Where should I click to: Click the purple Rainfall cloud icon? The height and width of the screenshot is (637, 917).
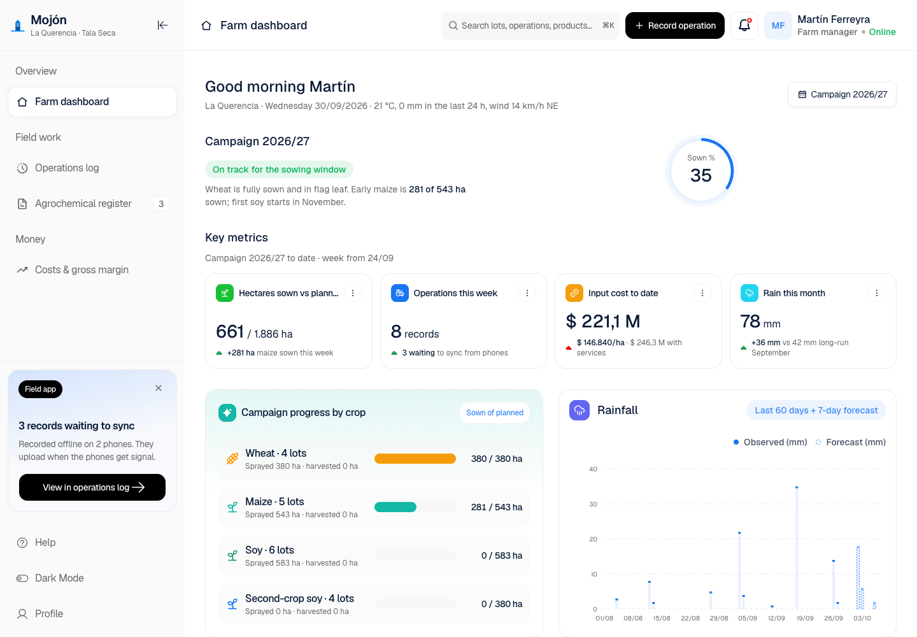579,410
